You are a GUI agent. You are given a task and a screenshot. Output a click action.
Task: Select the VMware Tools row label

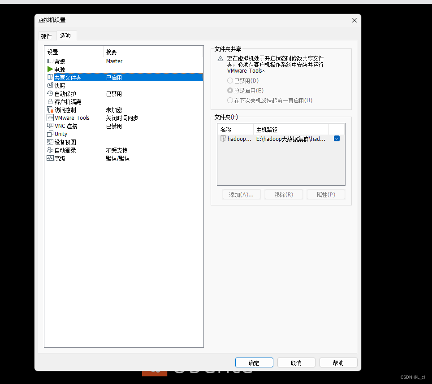click(x=72, y=118)
